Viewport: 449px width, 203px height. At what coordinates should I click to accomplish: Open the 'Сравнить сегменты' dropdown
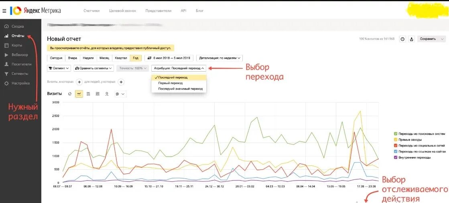94,68
